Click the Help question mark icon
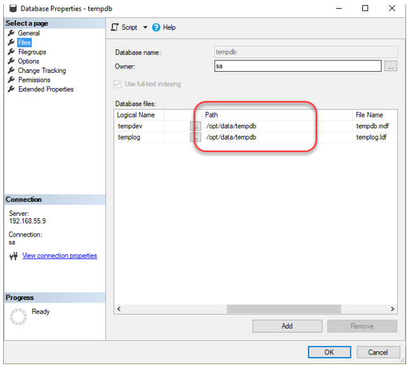This screenshot has width=408, height=366. pyautogui.click(x=156, y=27)
